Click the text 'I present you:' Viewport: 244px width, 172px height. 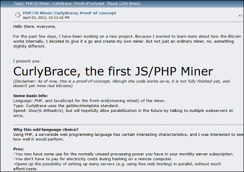[x=27, y=61]
